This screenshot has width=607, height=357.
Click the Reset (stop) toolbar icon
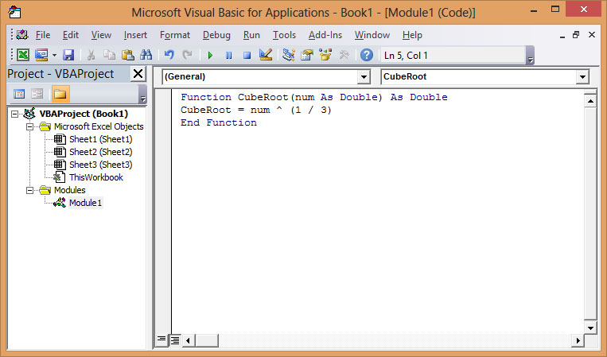[x=247, y=55]
